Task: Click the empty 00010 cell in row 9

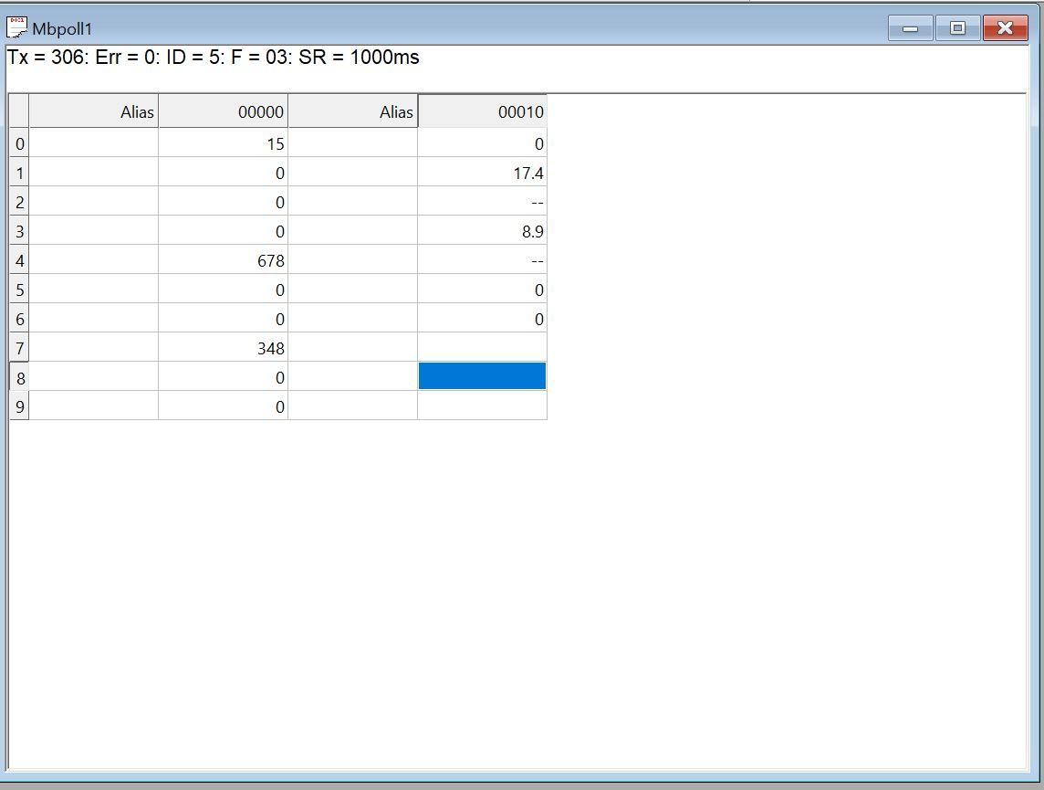Action: click(x=483, y=406)
